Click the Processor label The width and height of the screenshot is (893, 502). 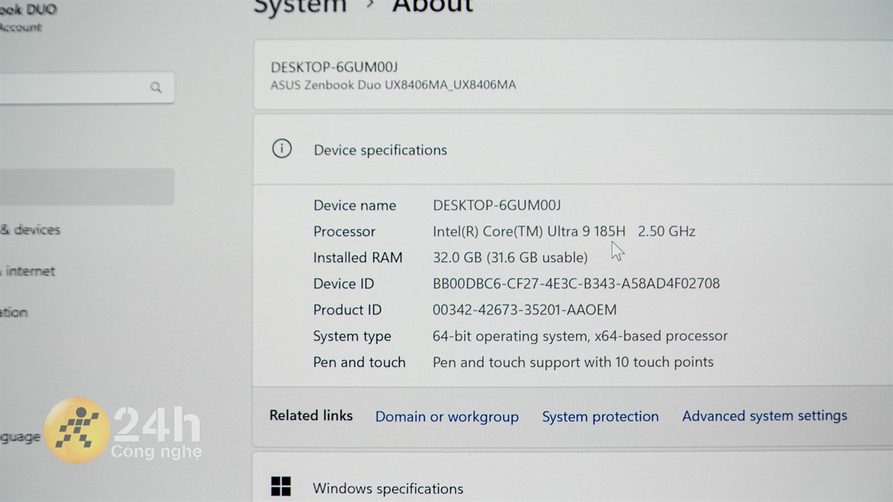point(344,231)
